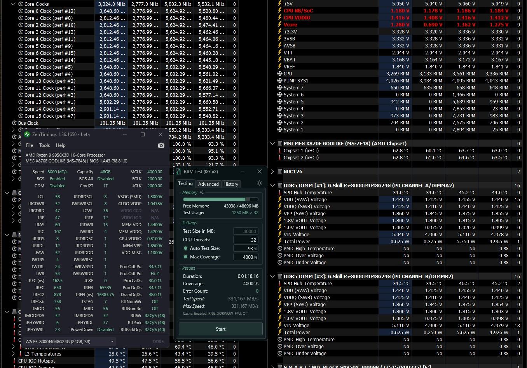Click the tREFI value 65535

105,288
